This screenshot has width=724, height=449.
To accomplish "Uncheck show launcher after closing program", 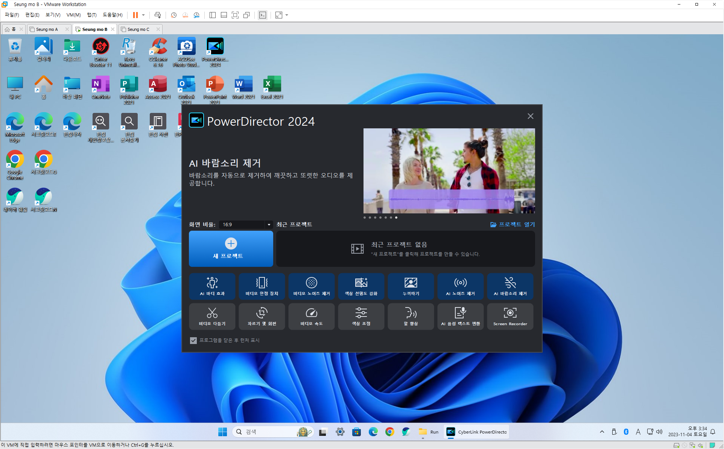I will (x=193, y=340).
